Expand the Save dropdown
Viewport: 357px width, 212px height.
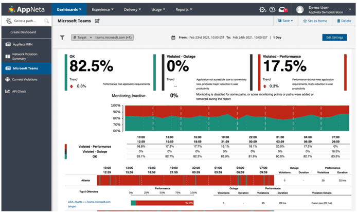pos(285,21)
